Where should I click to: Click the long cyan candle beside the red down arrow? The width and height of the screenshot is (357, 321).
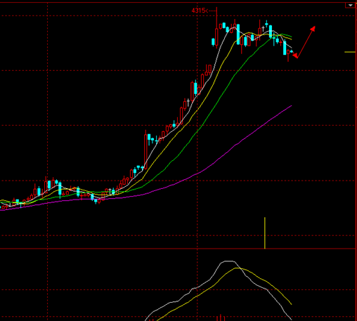point(285,48)
